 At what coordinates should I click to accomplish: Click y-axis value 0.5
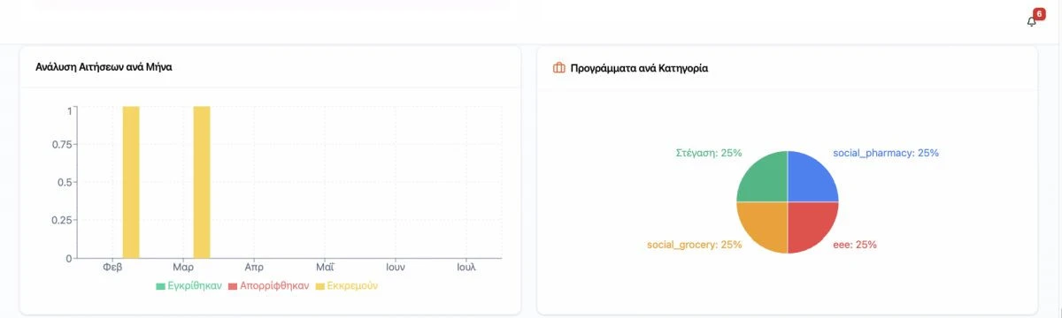pyautogui.click(x=64, y=182)
